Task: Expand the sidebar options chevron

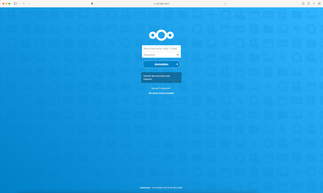Action: click(x=19, y=4)
